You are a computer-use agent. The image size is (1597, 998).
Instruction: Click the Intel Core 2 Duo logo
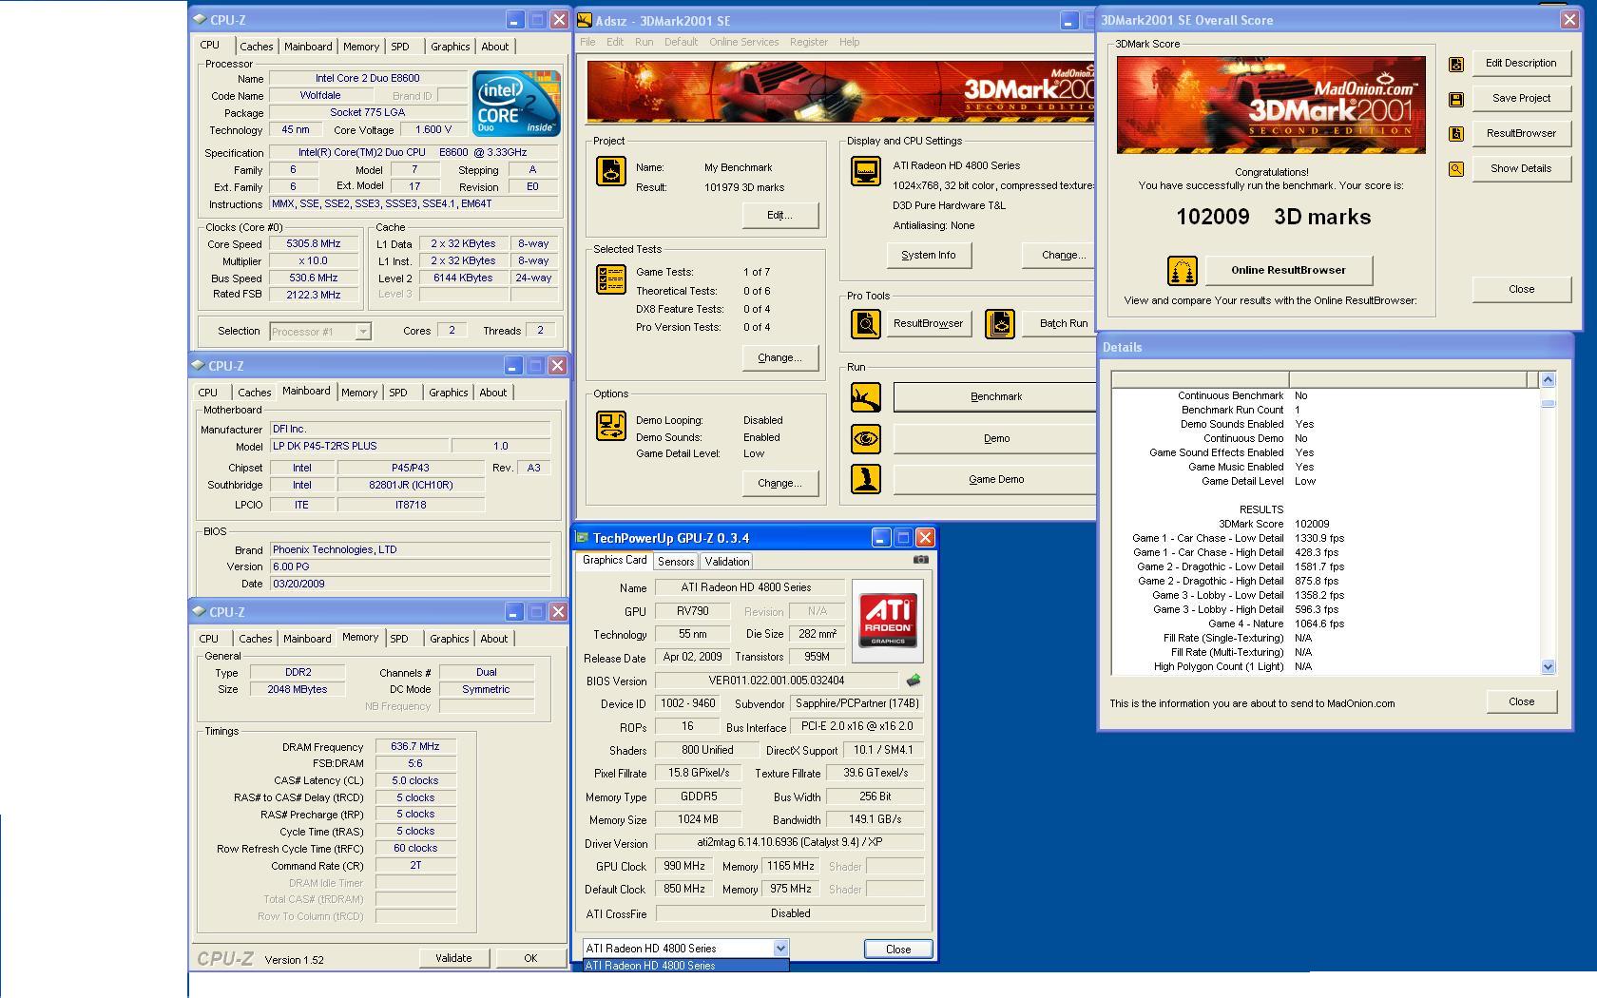pyautogui.click(x=516, y=104)
